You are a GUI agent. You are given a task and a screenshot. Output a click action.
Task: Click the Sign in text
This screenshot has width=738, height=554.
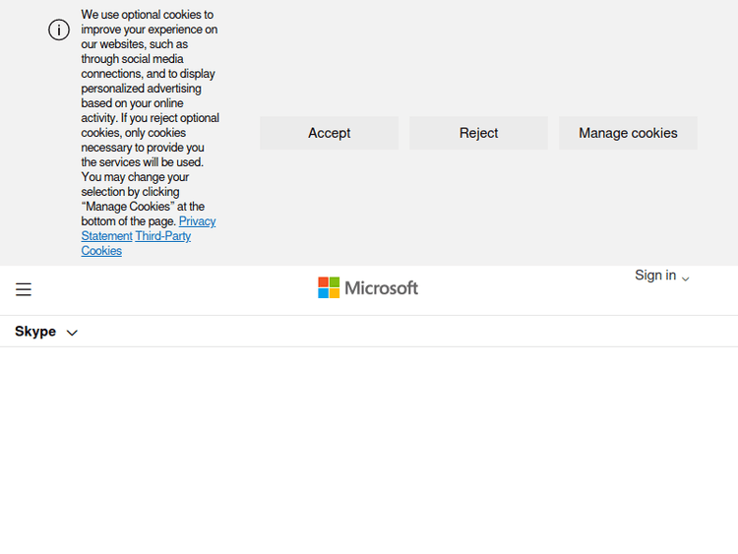pyautogui.click(x=655, y=276)
